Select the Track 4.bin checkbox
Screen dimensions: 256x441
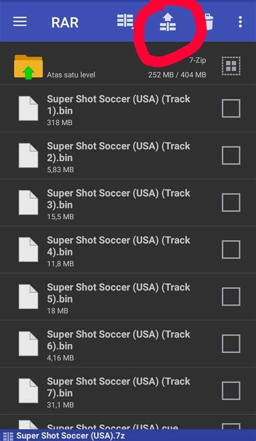coord(231,249)
